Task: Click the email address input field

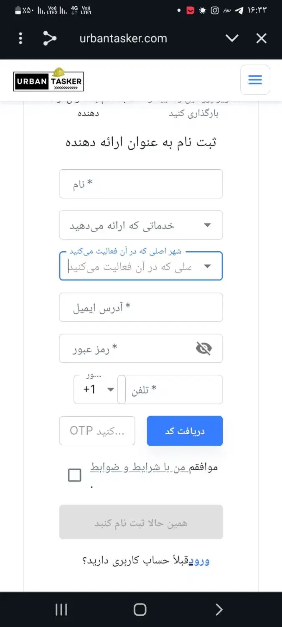Action: pos(141,307)
